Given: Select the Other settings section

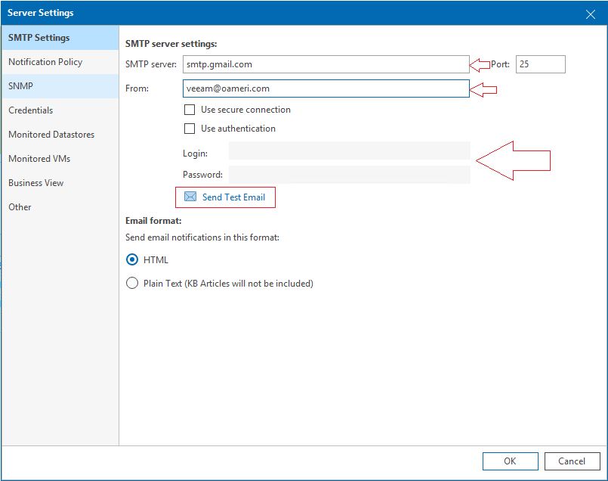Looking at the screenshot, I should tap(60, 207).
